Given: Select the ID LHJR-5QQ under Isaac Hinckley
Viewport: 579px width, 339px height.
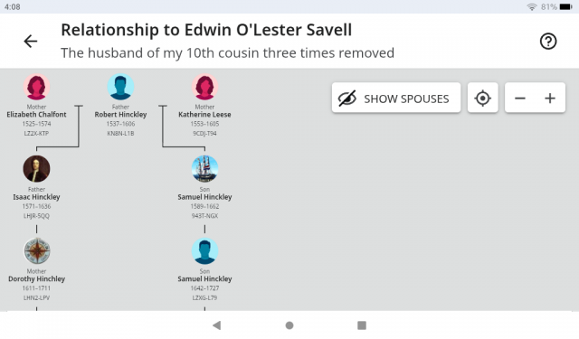Looking at the screenshot, I should pos(36,216).
